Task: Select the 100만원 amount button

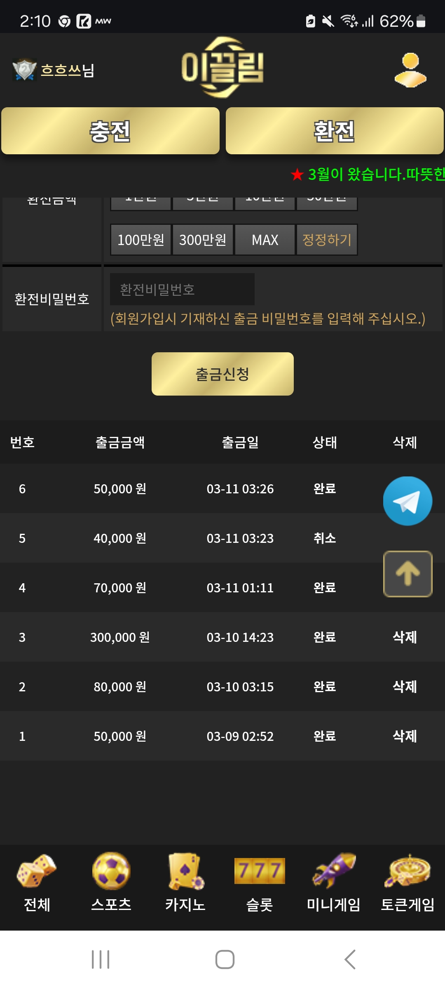Action: [x=141, y=240]
